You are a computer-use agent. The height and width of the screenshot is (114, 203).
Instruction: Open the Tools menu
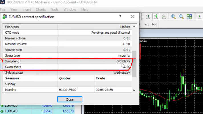(54, 9)
